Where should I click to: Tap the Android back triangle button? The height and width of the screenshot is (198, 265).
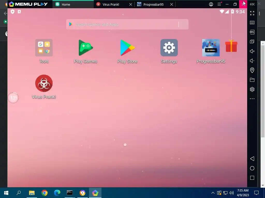click(252, 159)
